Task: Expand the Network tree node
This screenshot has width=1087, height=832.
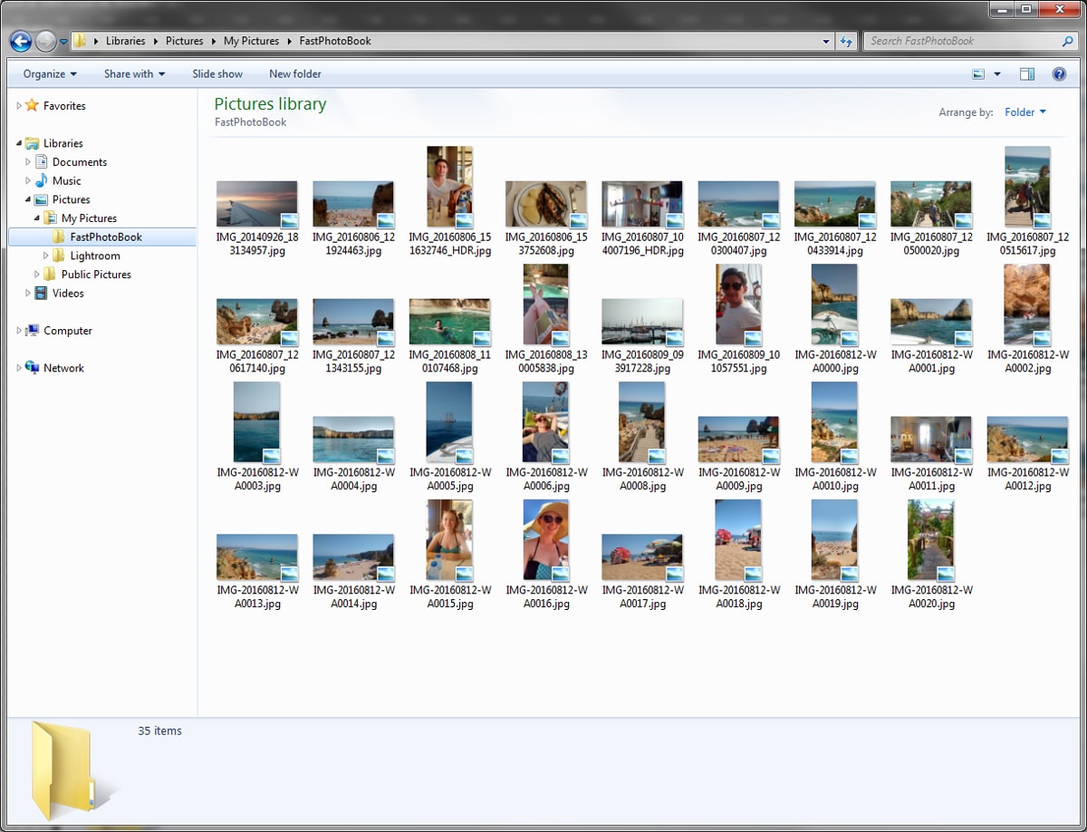Action: pos(18,368)
